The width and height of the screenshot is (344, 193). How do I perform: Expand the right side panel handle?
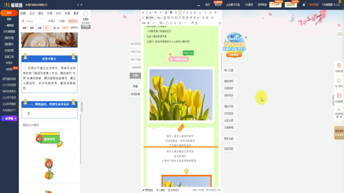point(333,101)
